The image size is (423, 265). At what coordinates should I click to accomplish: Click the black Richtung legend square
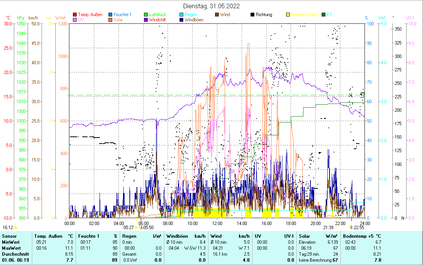(252, 15)
